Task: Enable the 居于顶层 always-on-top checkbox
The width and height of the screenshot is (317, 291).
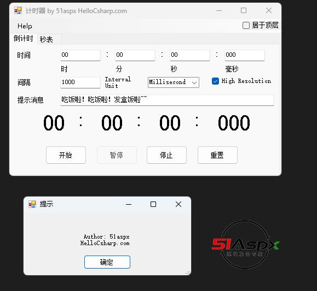Action: coord(246,26)
